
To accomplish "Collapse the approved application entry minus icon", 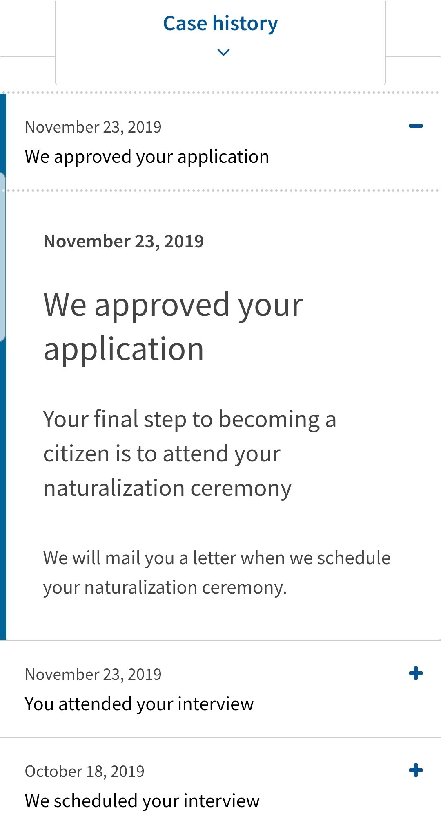I will pyautogui.click(x=416, y=126).
